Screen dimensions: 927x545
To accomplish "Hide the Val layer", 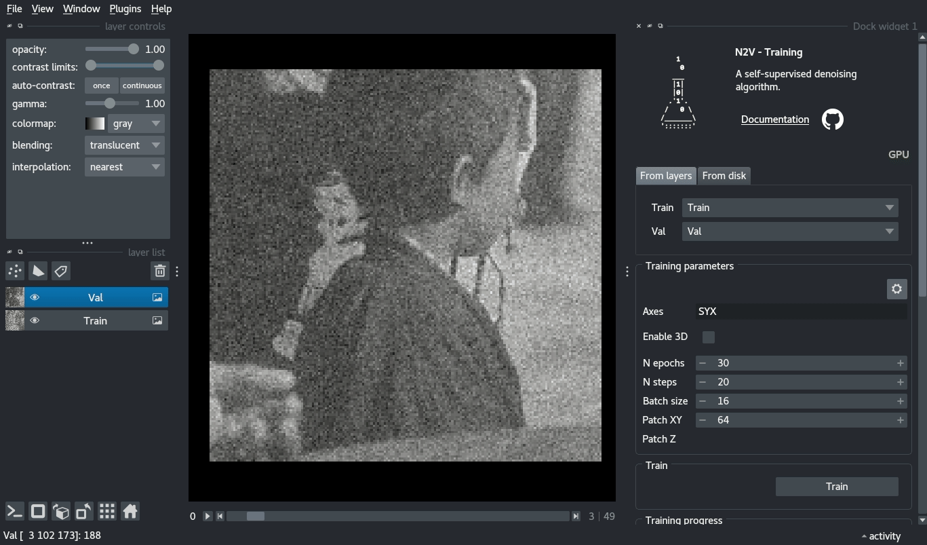I will click(x=35, y=297).
